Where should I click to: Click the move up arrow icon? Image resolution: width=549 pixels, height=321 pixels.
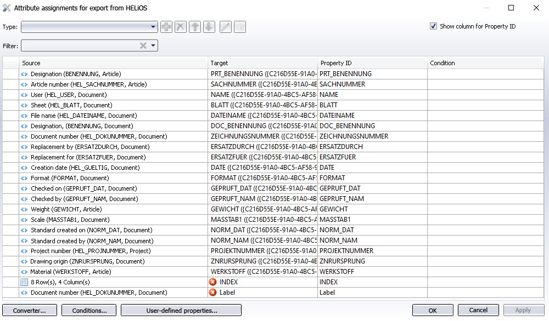(195, 27)
